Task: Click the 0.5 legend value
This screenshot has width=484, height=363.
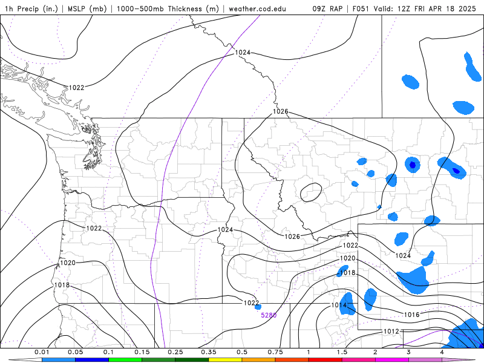Action: tap(242, 352)
